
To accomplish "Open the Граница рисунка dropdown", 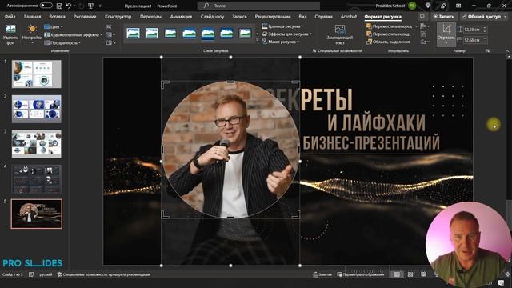I will tap(283, 26).
